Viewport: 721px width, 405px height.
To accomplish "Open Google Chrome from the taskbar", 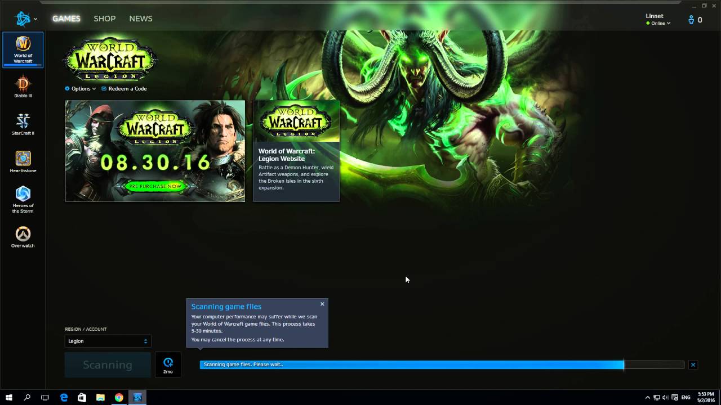I will pyautogui.click(x=119, y=397).
